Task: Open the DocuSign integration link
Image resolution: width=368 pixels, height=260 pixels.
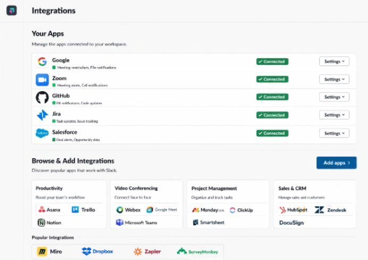Action: [291, 223]
